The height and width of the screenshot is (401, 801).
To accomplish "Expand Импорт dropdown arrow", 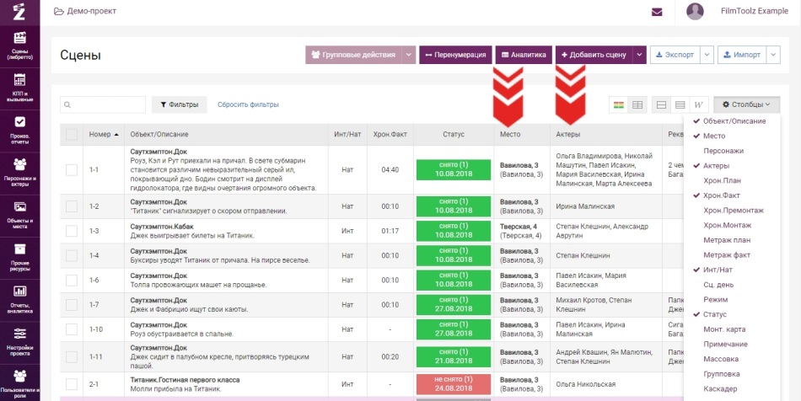I will click(773, 55).
